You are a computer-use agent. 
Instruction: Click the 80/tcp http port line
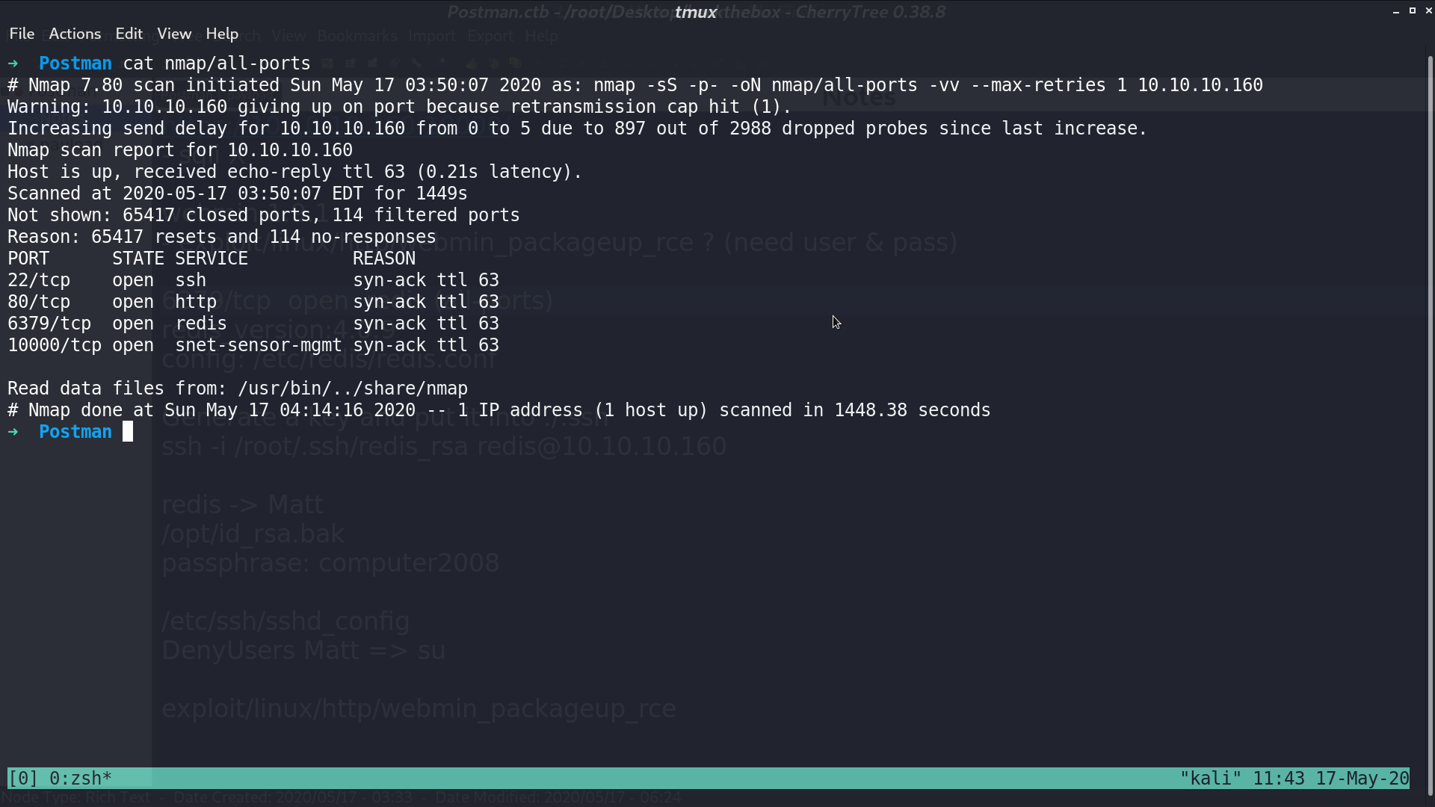pos(253,302)
